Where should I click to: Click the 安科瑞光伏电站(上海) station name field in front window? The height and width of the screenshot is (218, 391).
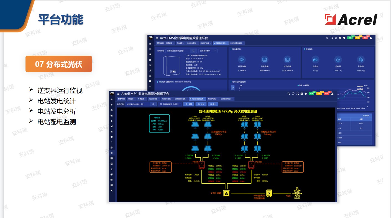(138, 104)
